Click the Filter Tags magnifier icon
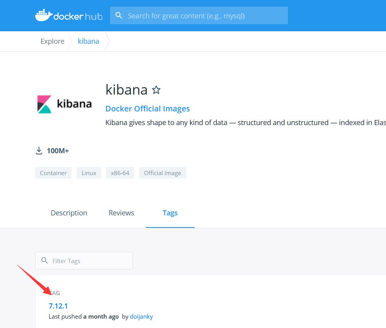The width and height of the screenshot is (386, 328). coord(44,260)
